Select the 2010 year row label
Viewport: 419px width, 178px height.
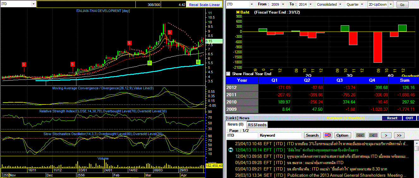click(x=242, y=102)
